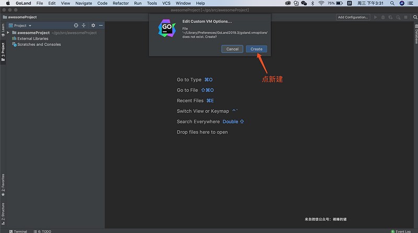Open the Learn side tab
Viewport: 418px width, 233px height.
[3, 30]
